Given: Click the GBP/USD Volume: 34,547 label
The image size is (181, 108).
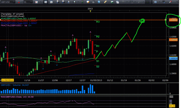Looking at the screenshot, I should (15, 85).
